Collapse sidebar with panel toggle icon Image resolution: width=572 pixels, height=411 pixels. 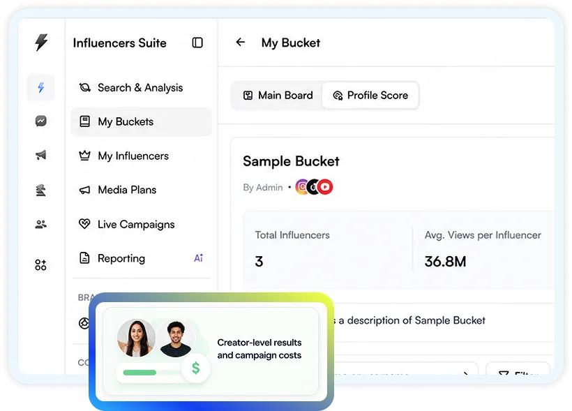(x=197, y=43)
